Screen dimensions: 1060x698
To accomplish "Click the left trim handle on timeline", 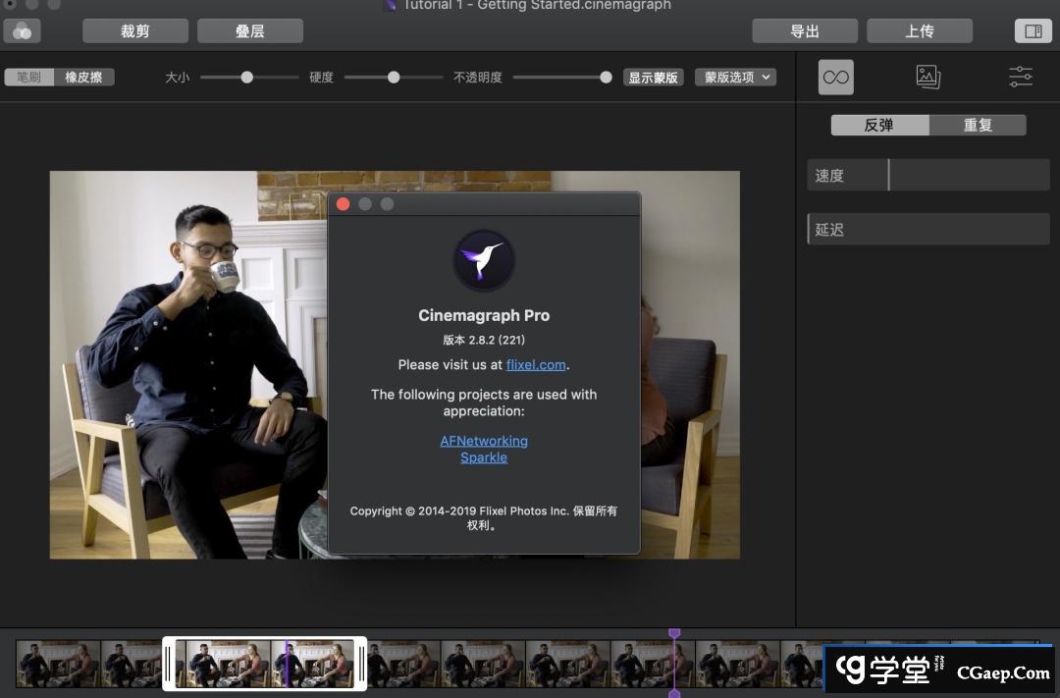I will click(x=169, y=664).
